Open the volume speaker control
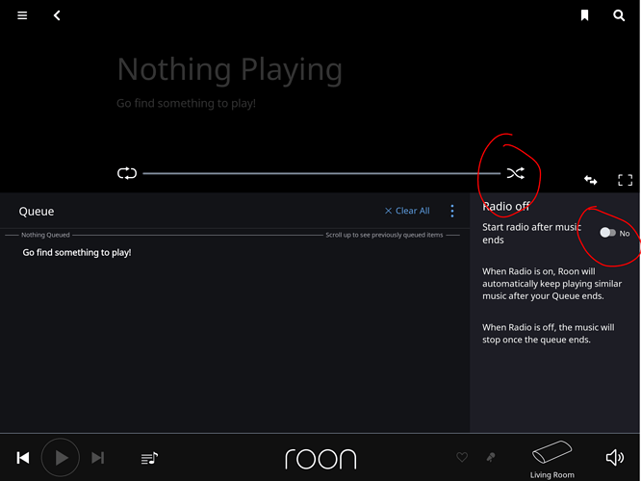 click(615, 458)
